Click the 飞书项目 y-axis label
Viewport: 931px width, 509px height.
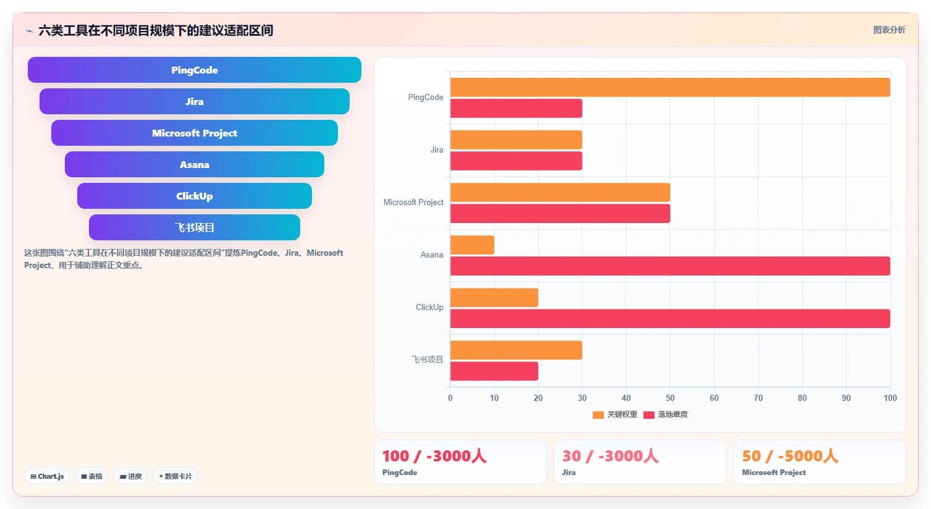(x=428, y=360)
